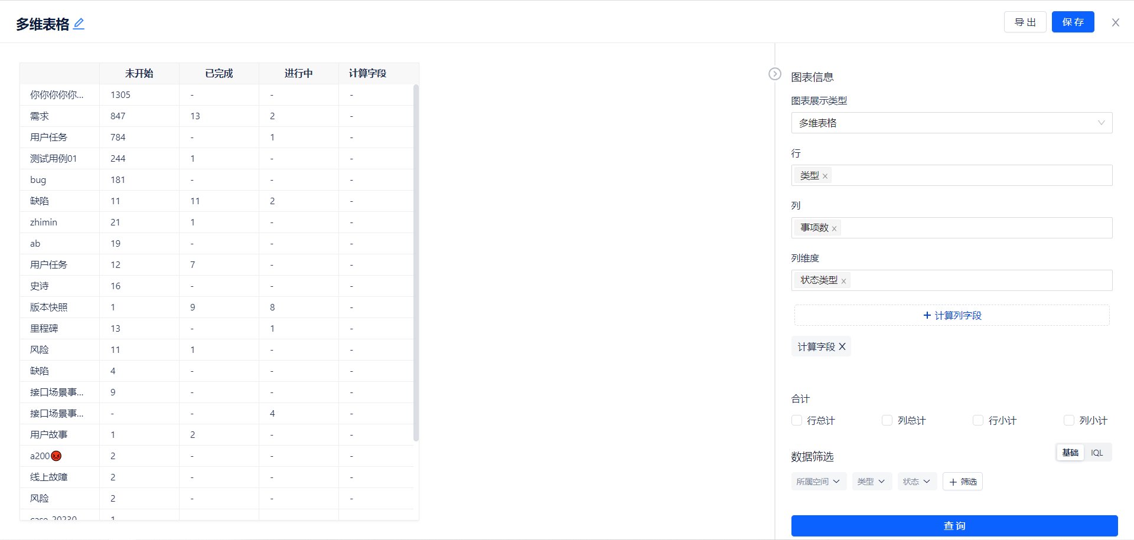This screenshot has width=1134, height=540.
Task: Click the 查询 query button
Action: [954, 526]
